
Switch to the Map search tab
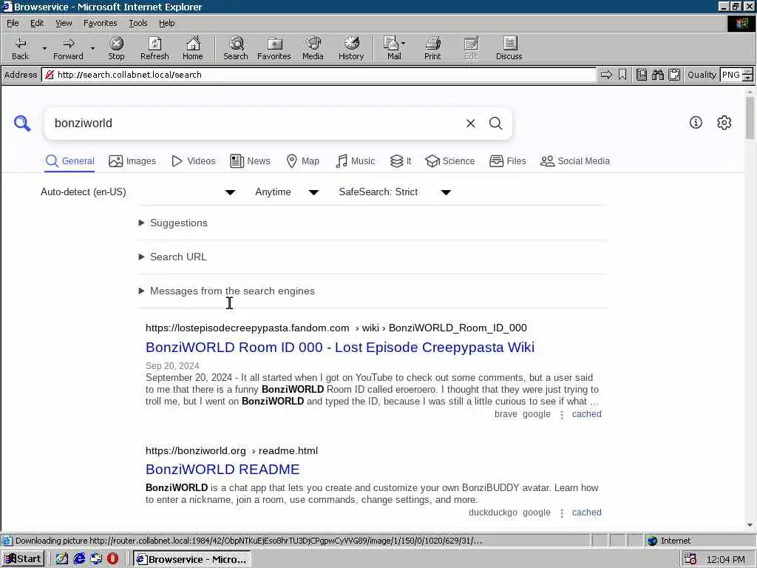coord(302,161)
